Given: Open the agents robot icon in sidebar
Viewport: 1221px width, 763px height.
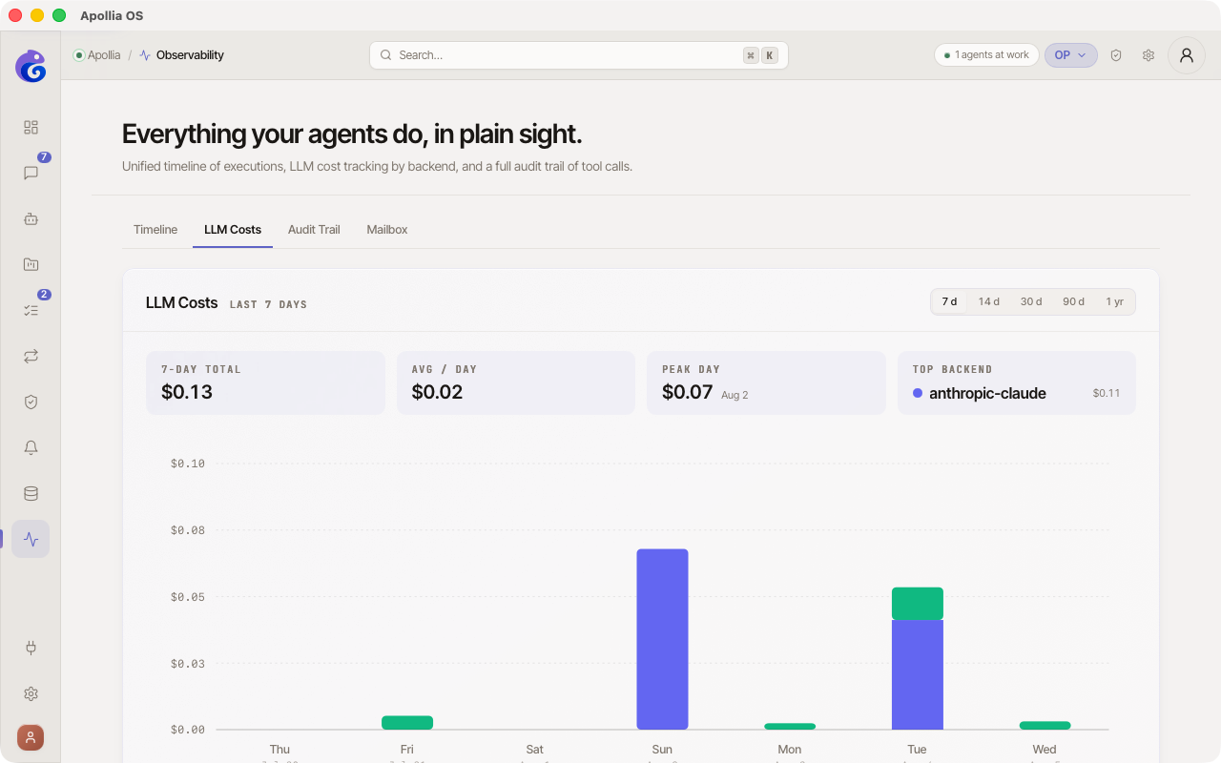Looking at the screenshot, I should pyautogui.click(x=31, y=218).
